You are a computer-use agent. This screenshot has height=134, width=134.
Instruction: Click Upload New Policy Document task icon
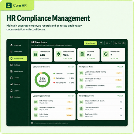(81, 87)
